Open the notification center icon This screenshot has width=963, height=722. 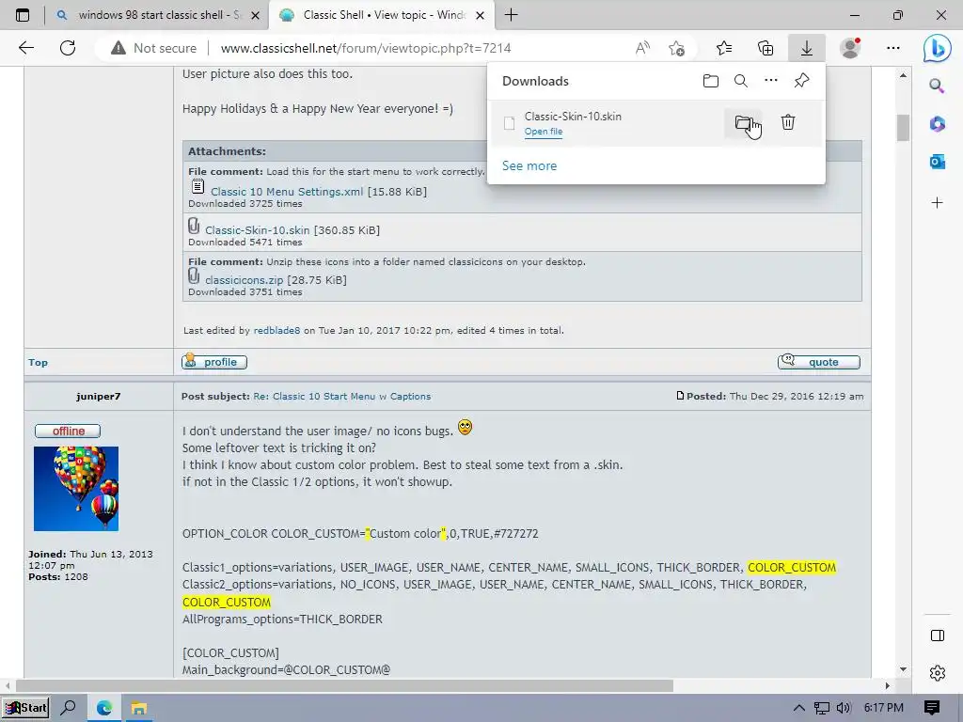tap(932, 708)
